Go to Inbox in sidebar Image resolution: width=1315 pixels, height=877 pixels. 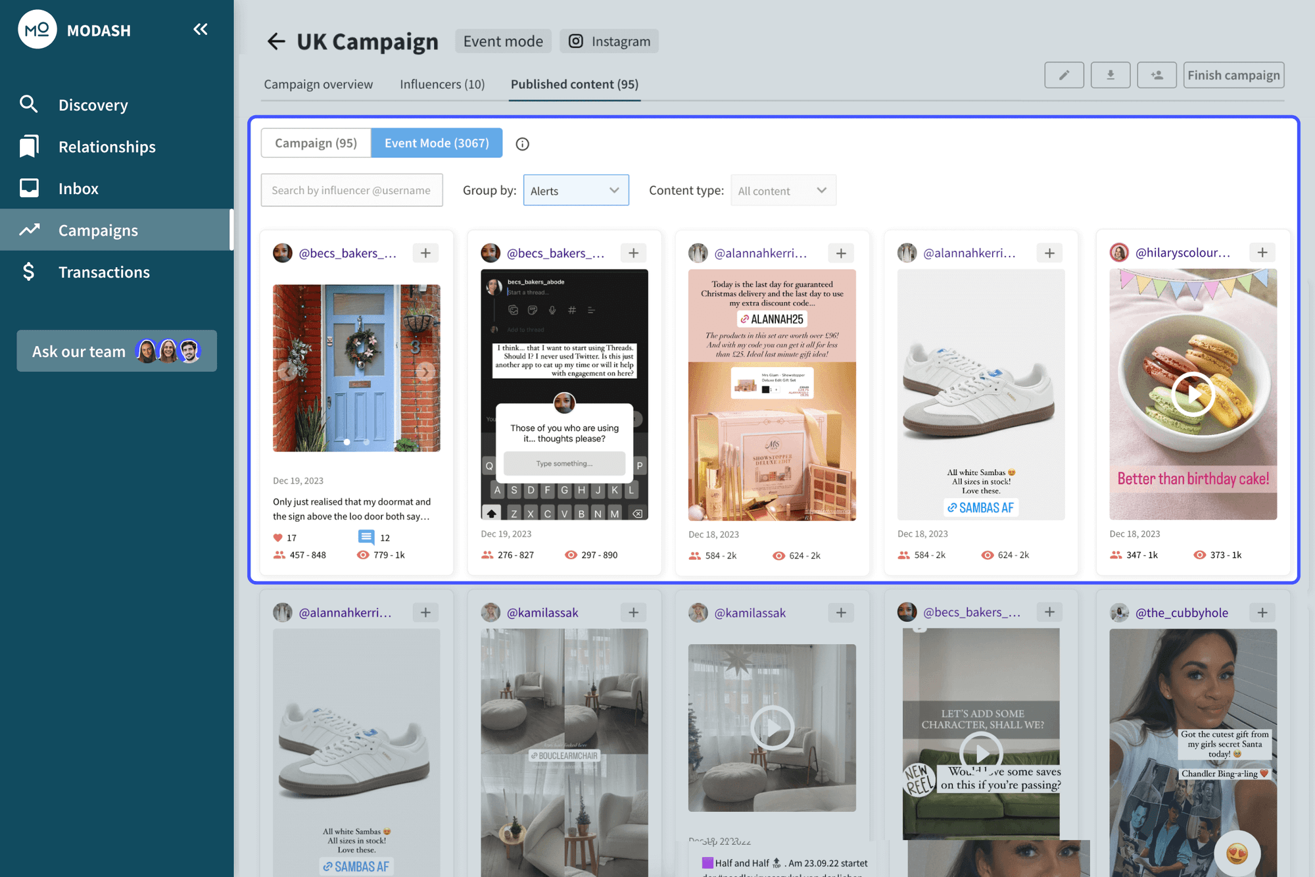pyautogui.click(x=78, y=188)
